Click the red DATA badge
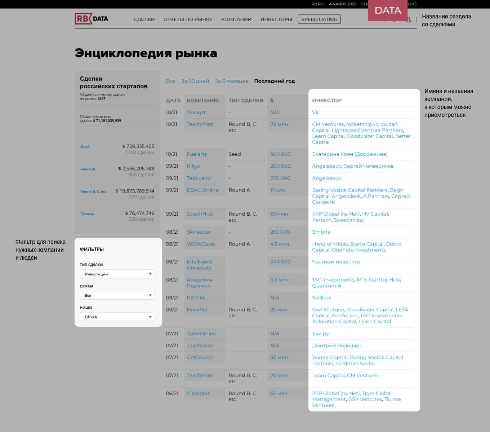The height and width of the screenshot is (432, 490). (x=388, y=10)
